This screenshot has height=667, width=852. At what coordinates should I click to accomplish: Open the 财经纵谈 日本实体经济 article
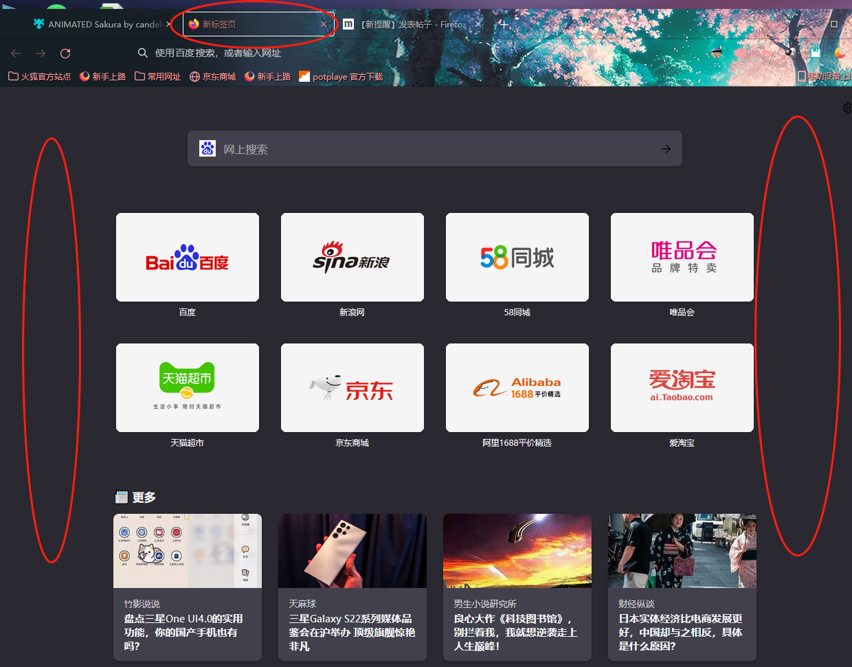point(682,587)
